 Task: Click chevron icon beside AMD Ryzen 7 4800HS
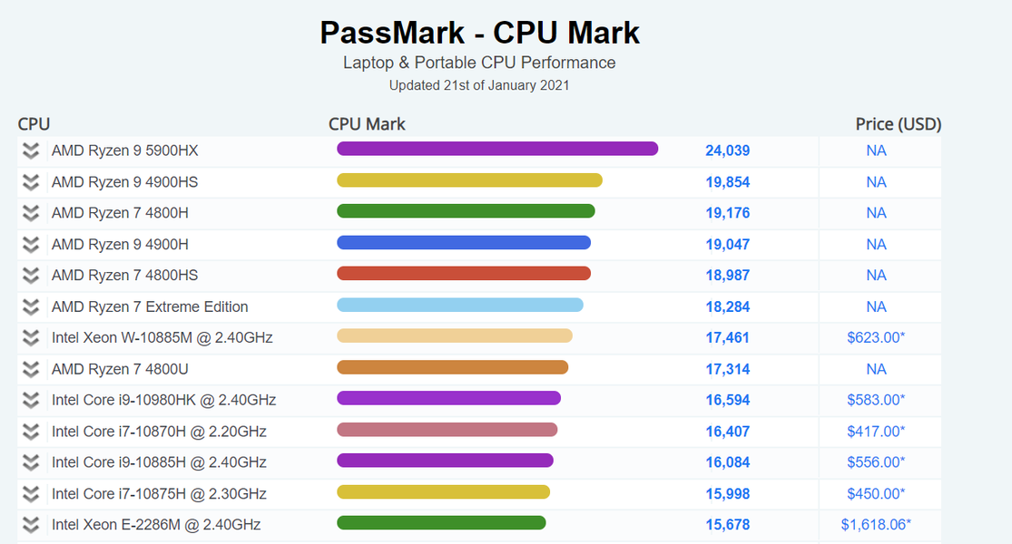pos(31,276)
